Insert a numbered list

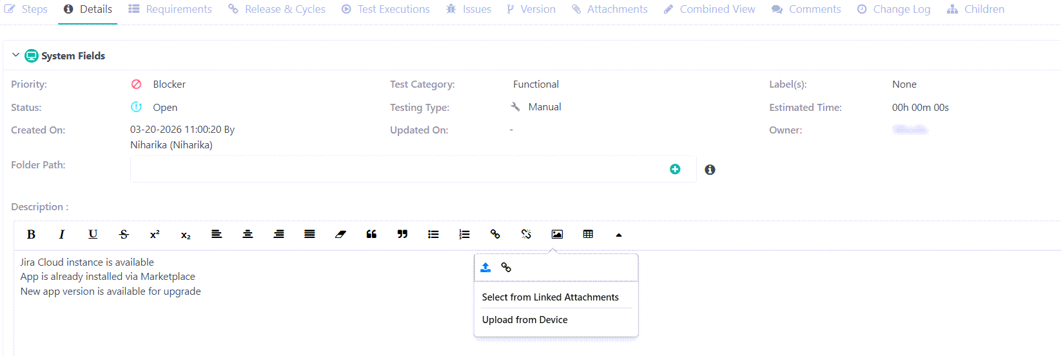[464, 235]
